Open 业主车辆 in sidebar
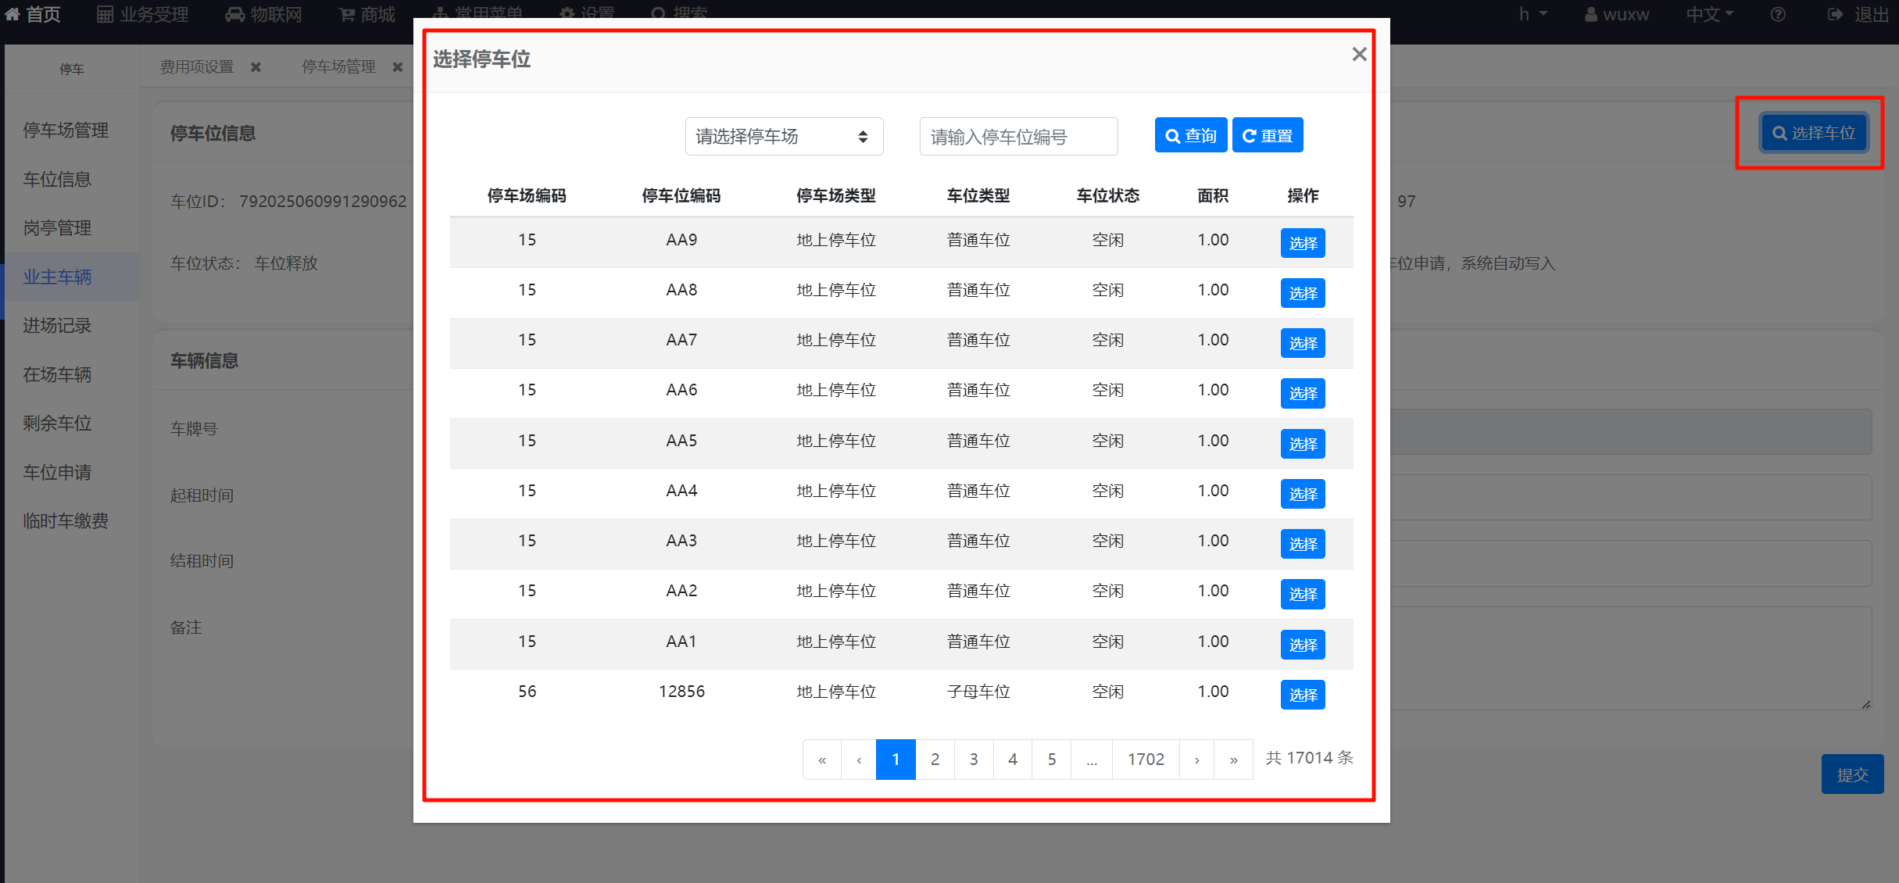The width and height of the screenshot is (1899, 883). tap(57, 277)
